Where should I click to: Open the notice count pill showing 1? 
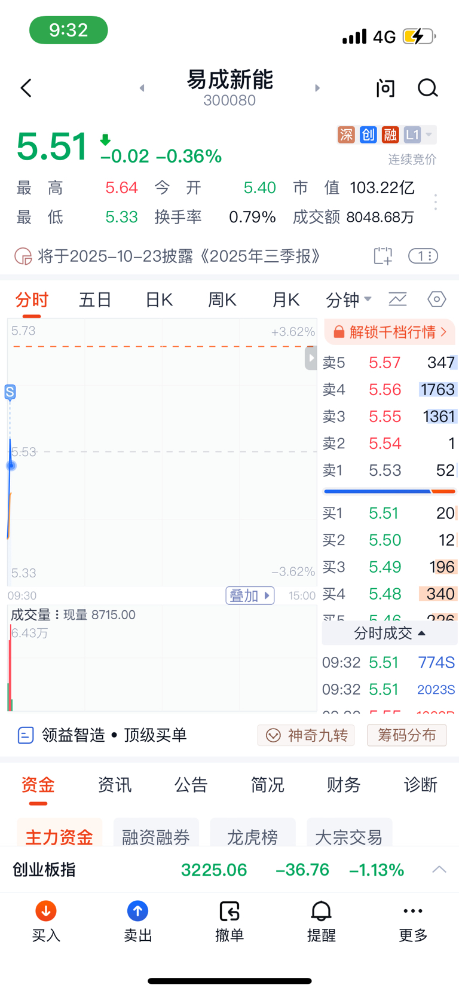point(423,256)
